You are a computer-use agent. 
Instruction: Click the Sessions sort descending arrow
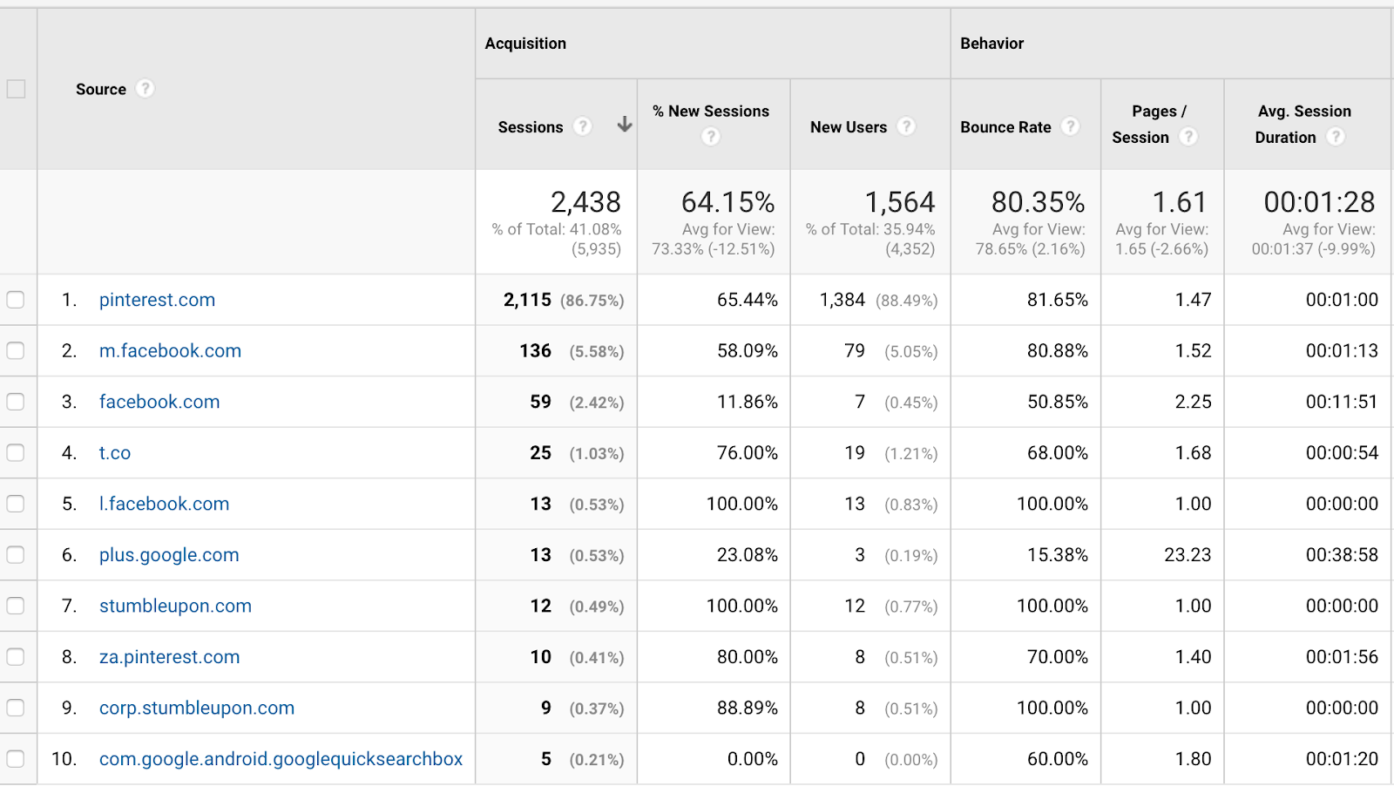(x=625, y=125)
